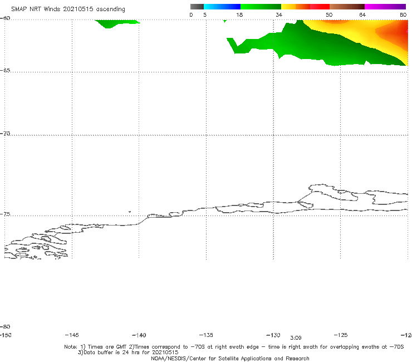Click the color bar label '5'
412x362 pixels.
205,15
